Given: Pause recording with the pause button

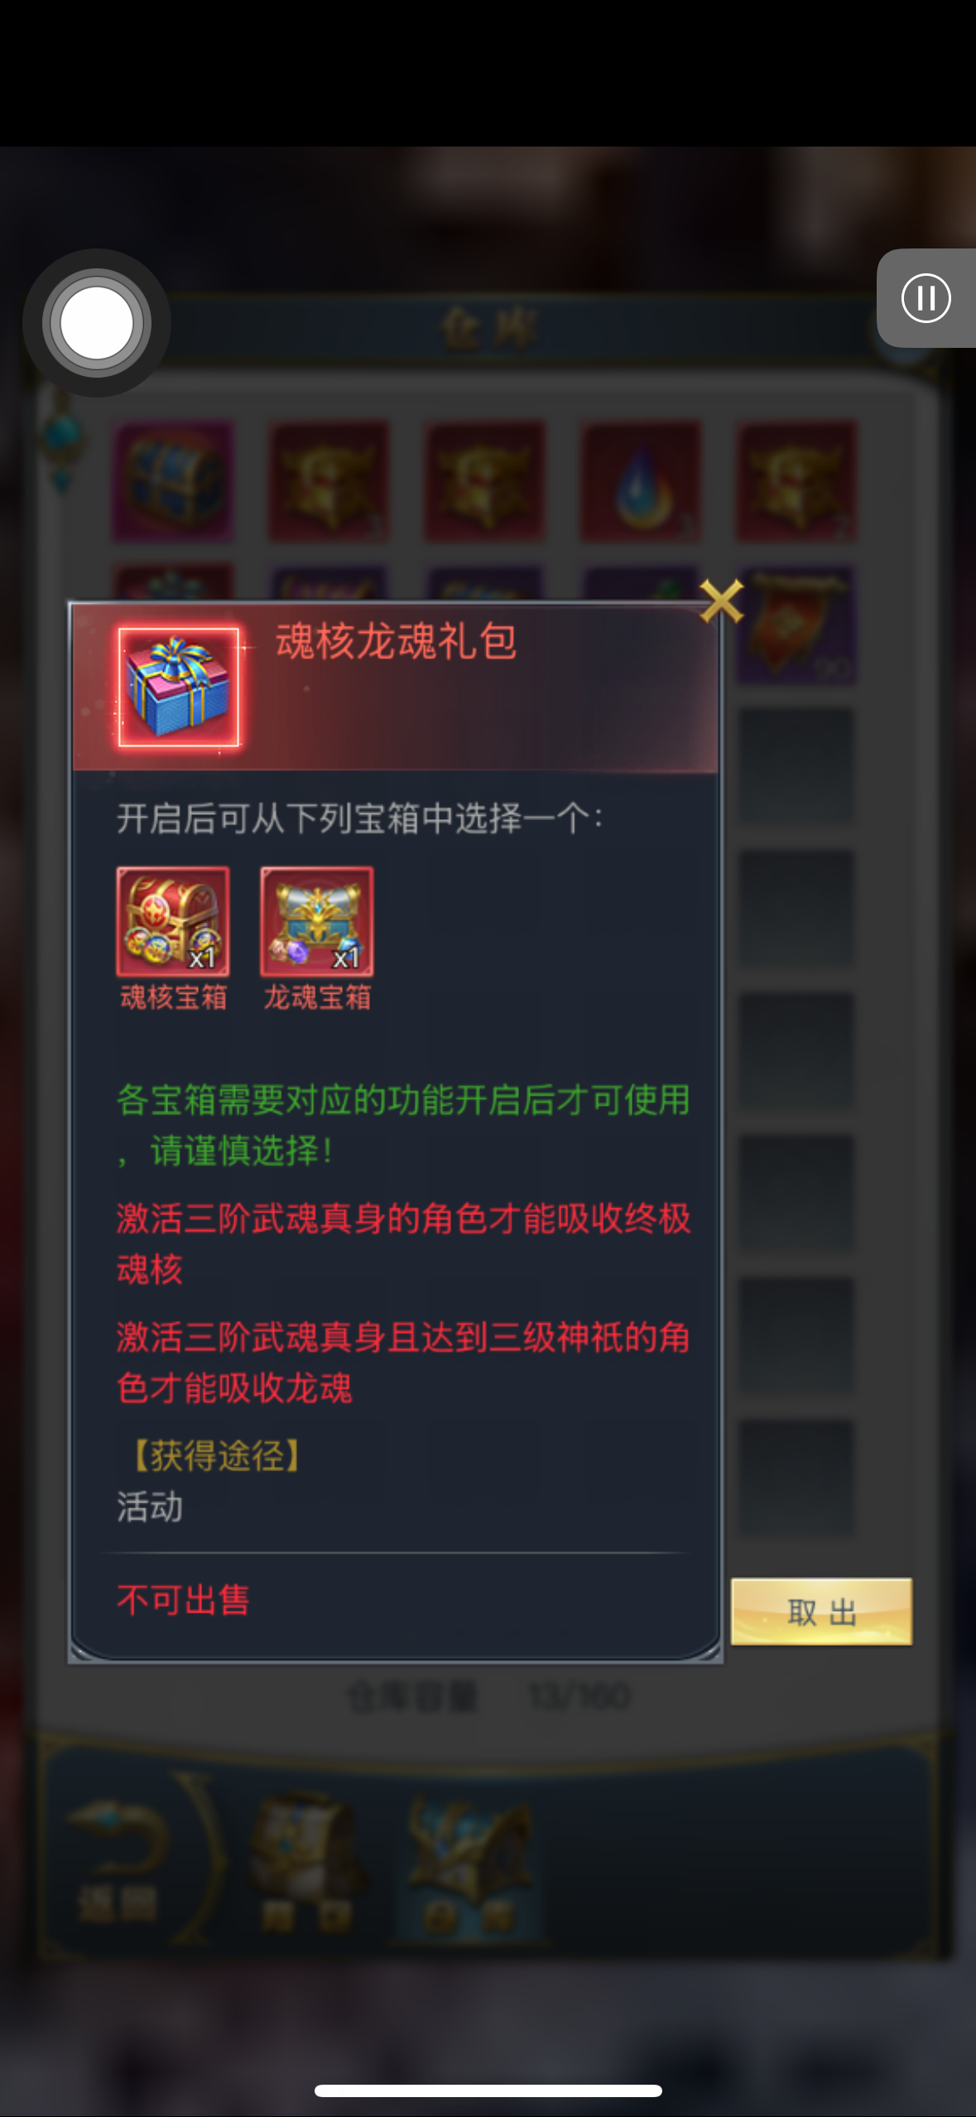Looking at the screenshot, I should click(x=926, y=298).
